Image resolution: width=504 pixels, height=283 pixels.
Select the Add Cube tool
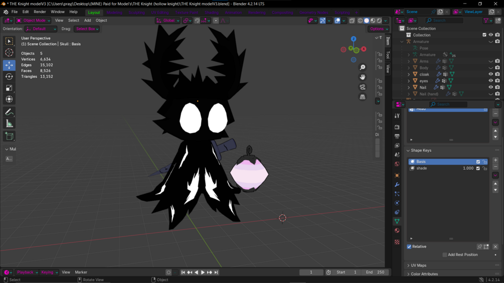[9, 136]
